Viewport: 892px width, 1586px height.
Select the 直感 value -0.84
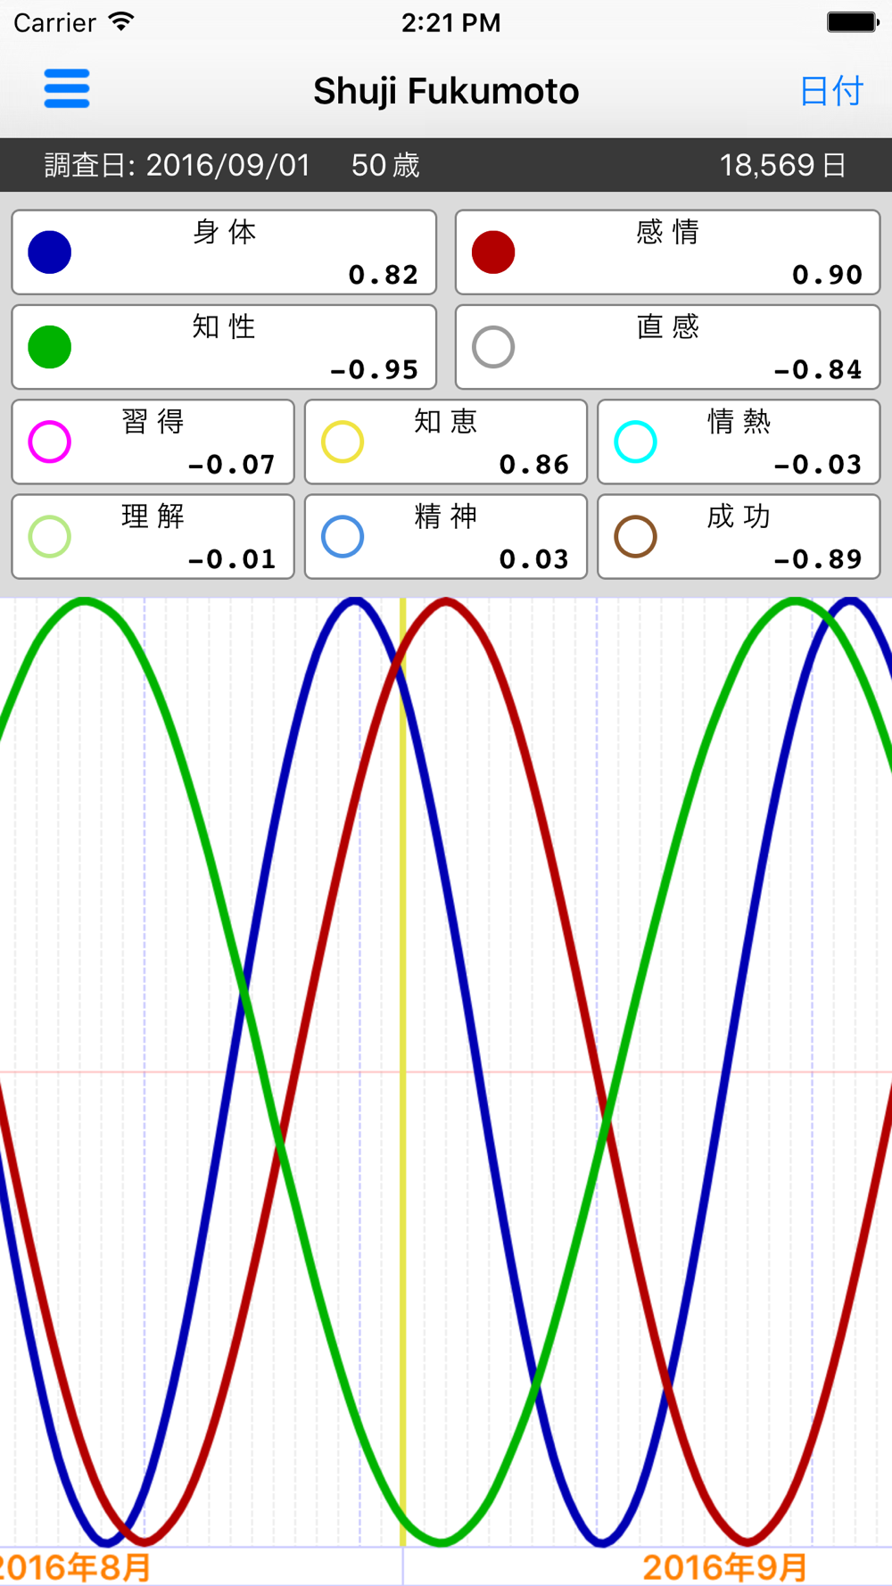pos(817,369)
